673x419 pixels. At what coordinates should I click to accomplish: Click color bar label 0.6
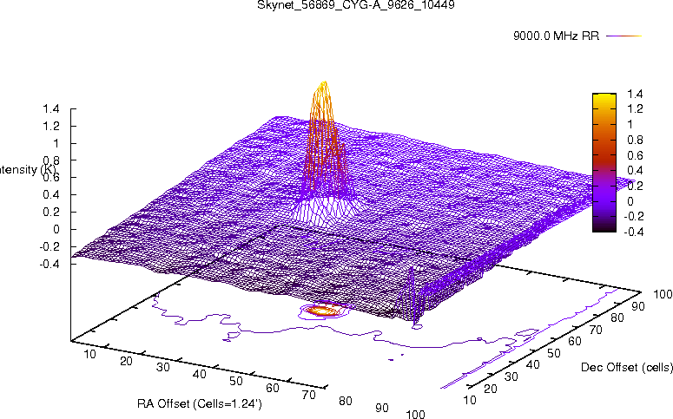coord(636,155)
